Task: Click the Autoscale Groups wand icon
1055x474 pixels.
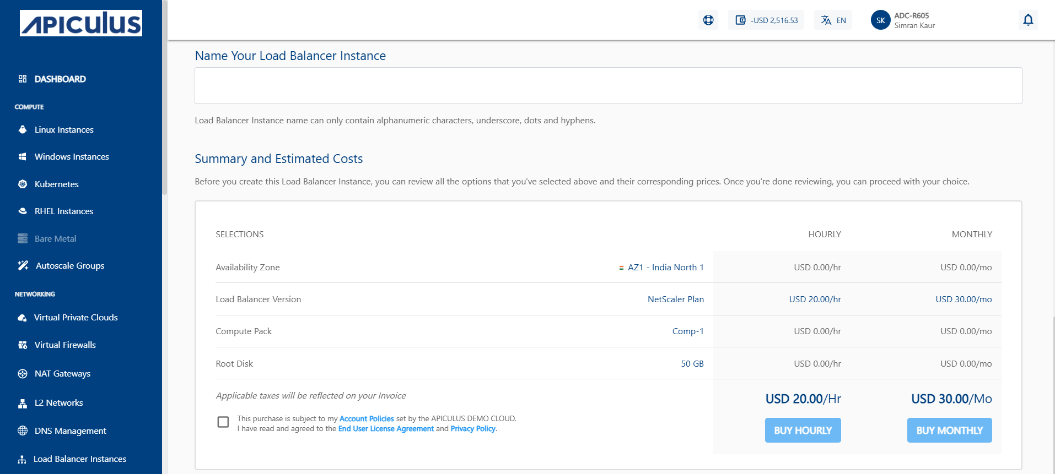Action: click(x=23, y=266)
